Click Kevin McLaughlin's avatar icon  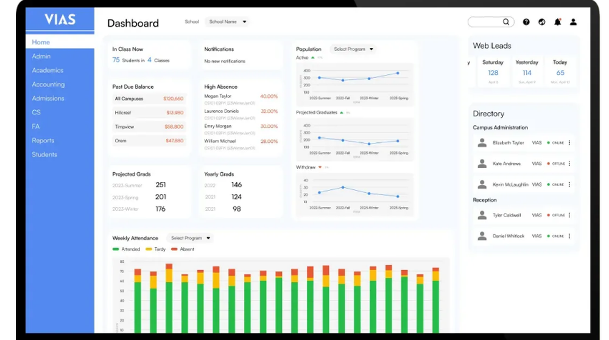coord(482,184)
